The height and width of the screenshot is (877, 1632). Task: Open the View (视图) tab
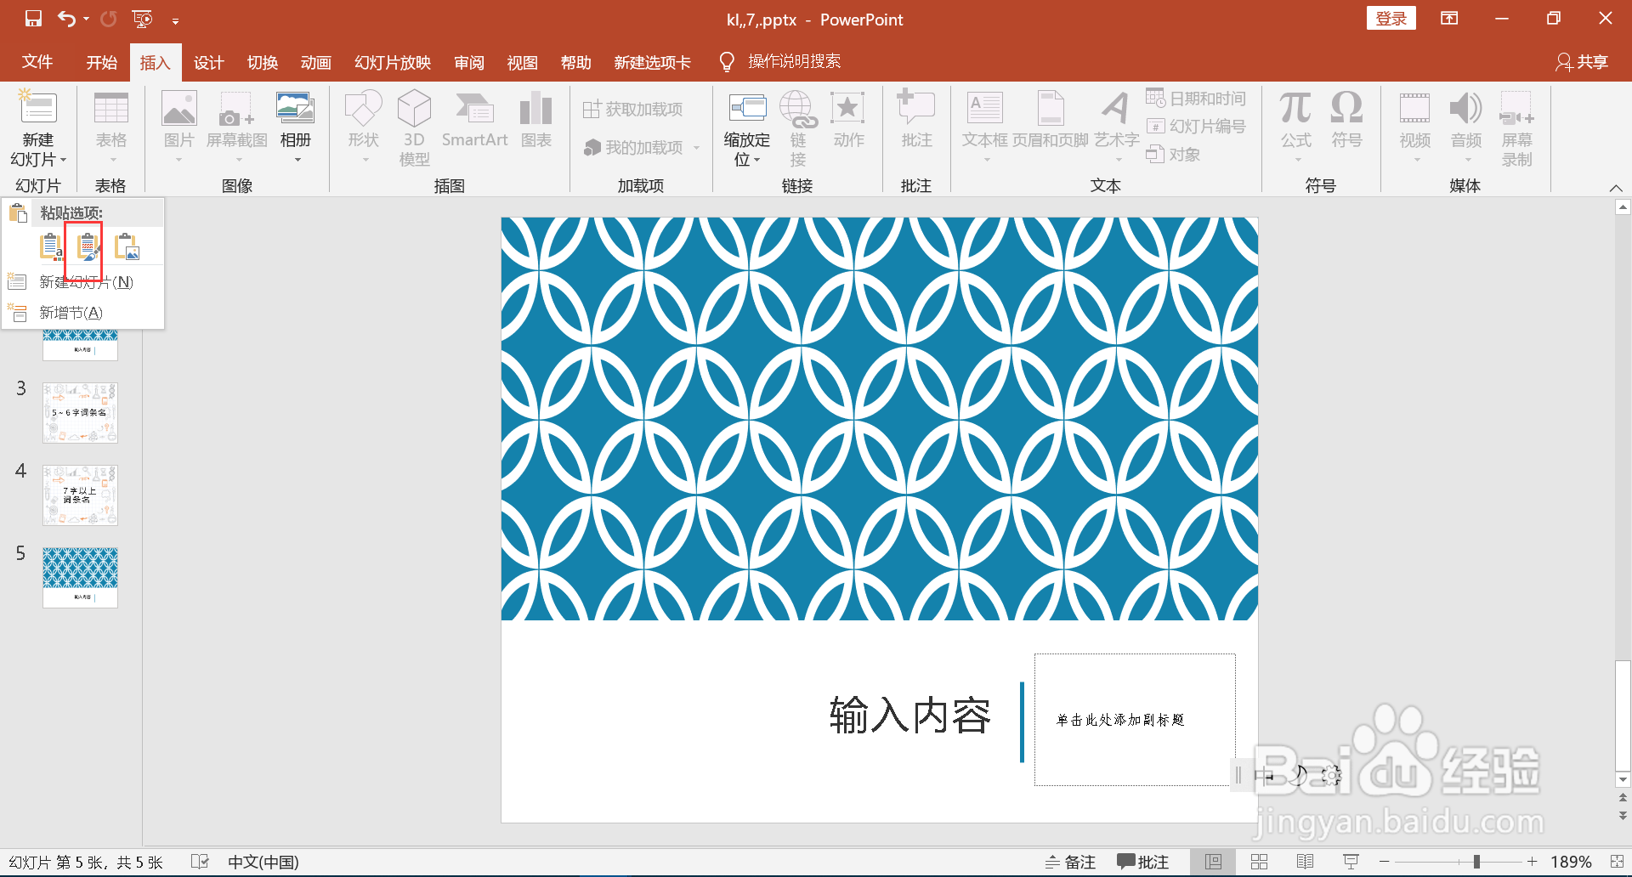pos(523,62)
